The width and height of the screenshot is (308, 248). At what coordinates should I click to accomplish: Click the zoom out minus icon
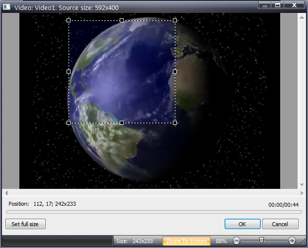coord(236,241)
